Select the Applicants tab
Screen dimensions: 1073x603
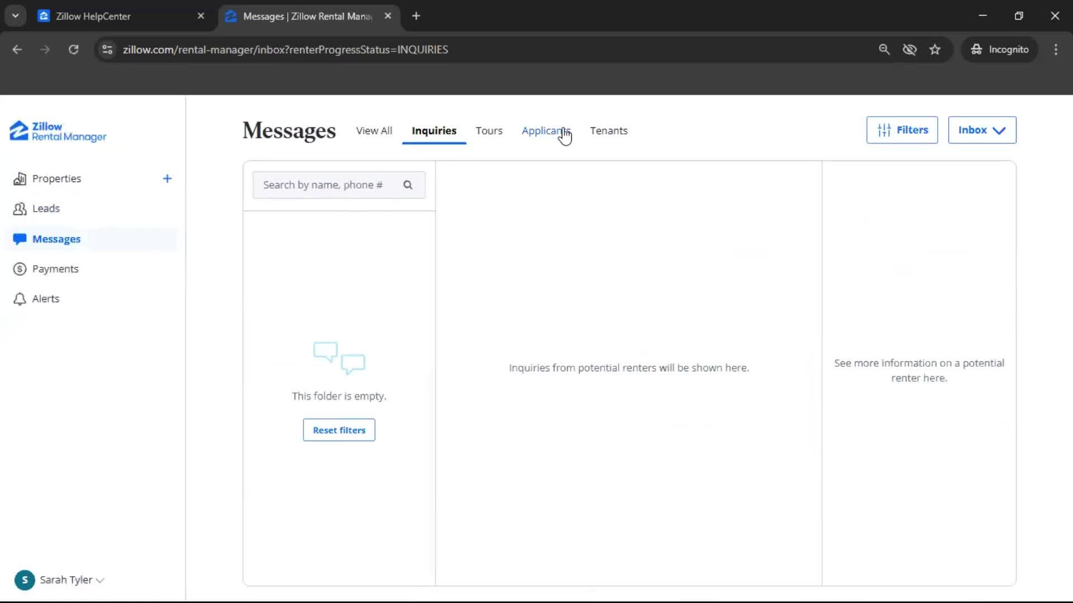(x=545, y=131)
